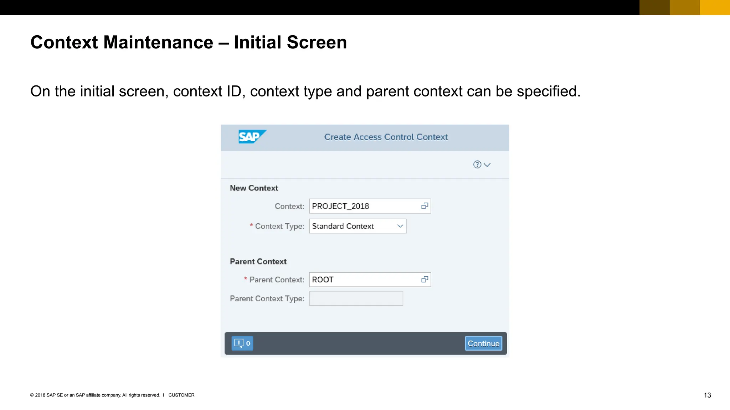The width and height of the screenshot is (730, 410).
Task: Click the Context input field PROJECT_2018
Action: click(370, 206)
